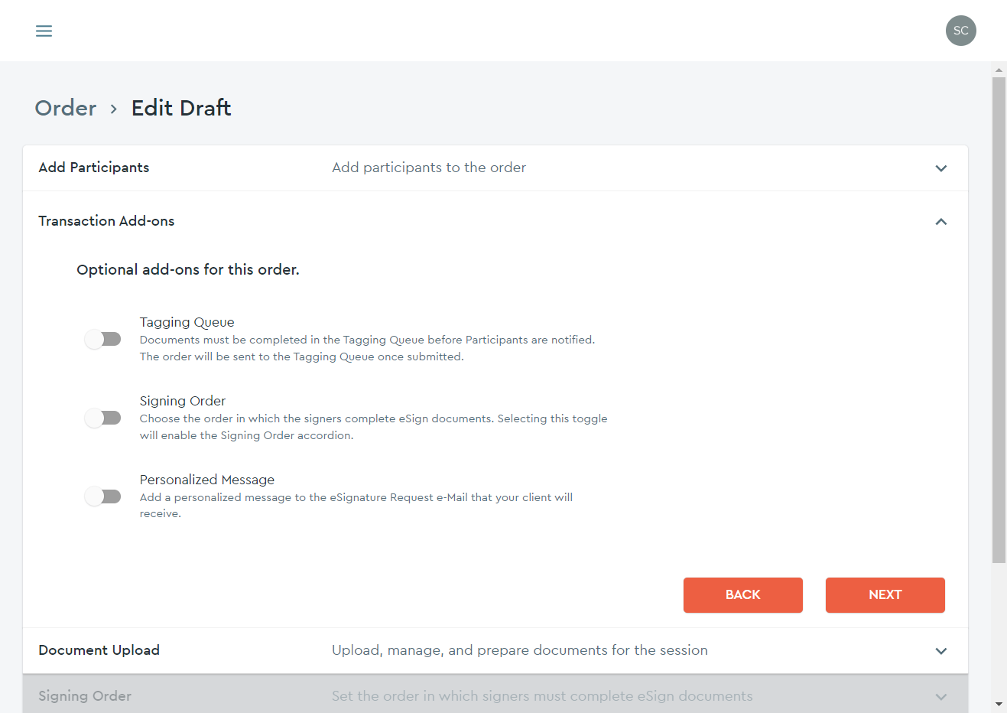Click the Tagging Queue label

187,322
